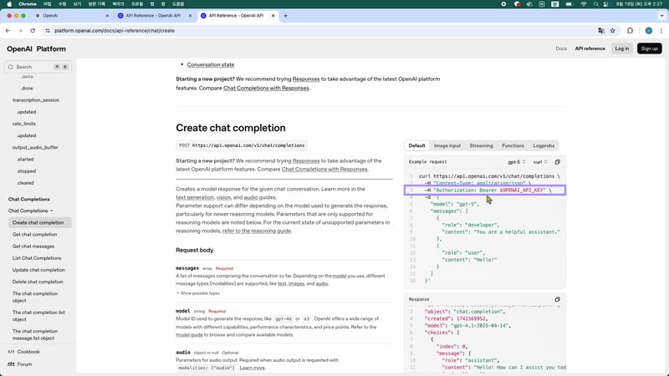Select the Logprobs example tab
The height and width of the screenshot is (376, 669).
[x=544, y=145]
